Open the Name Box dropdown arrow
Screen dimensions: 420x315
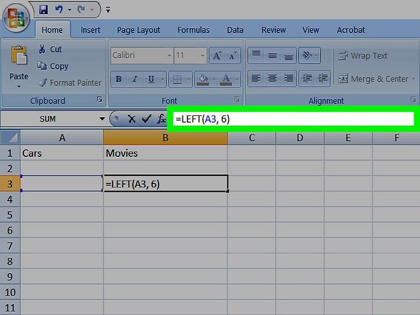point(102,119)
